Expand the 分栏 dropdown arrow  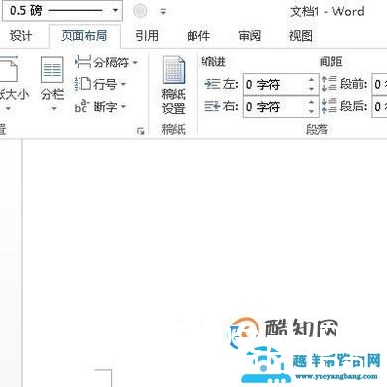(x=53, y=108)
